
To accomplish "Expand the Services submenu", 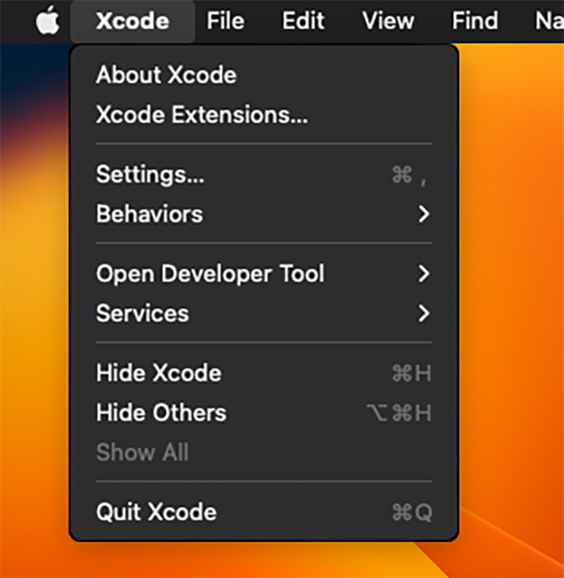I will tap(142, 313).
